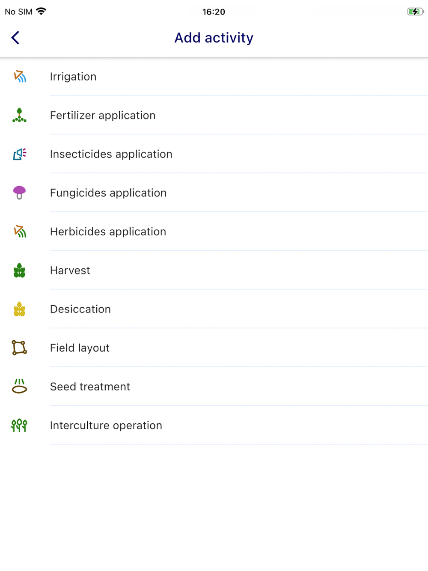Tap the green Harvest leaf icon

19,271
